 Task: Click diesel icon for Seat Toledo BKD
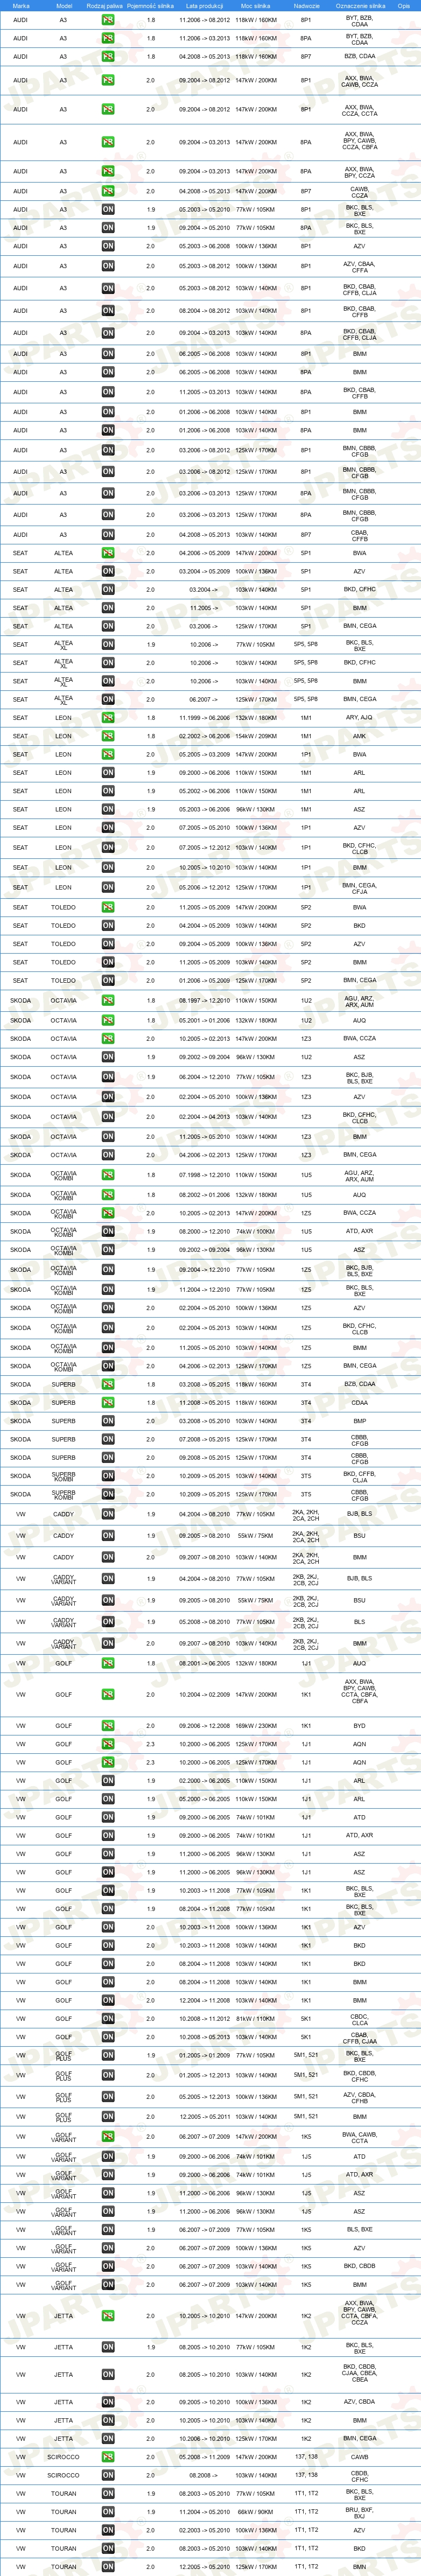point(108,926)
